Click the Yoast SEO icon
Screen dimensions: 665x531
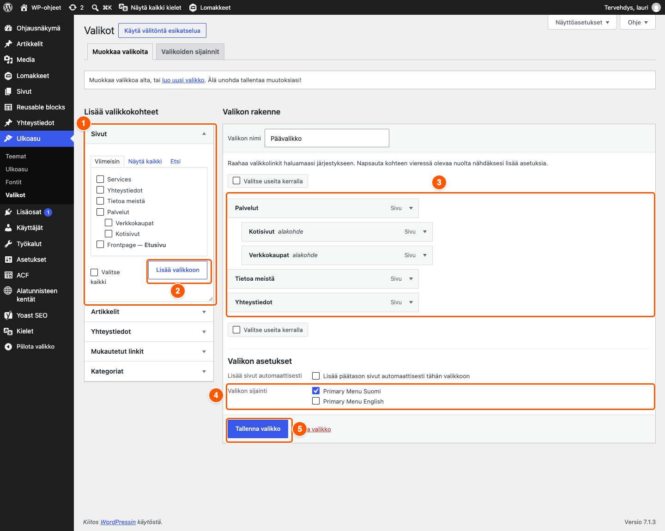point(8,315)
